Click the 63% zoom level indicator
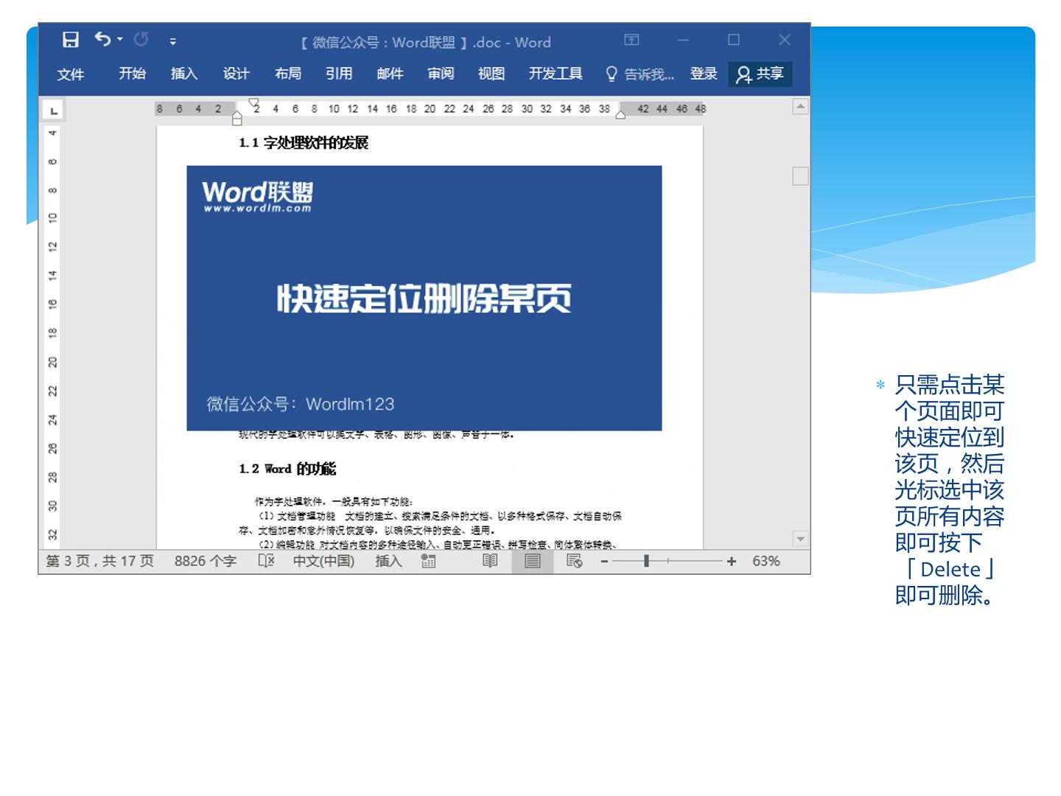Viewport: 1061px width, 796px height. click(766, 561)
